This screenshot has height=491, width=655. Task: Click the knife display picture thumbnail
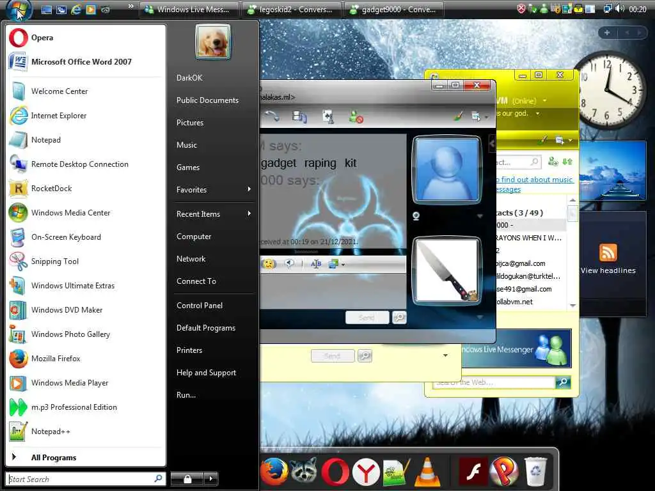pos(446,270)
